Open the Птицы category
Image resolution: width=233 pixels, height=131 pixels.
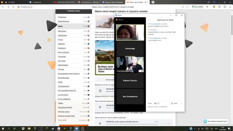click(60, 40)
